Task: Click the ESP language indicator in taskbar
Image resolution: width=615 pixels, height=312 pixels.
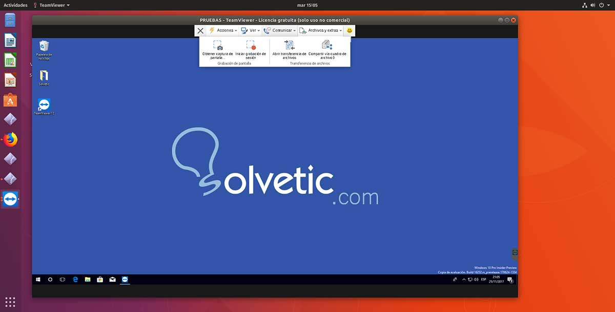Action: coord(484,280)
